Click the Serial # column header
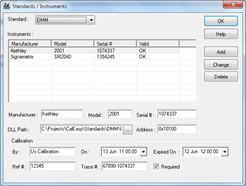246x186 pixels. point(115,44)
